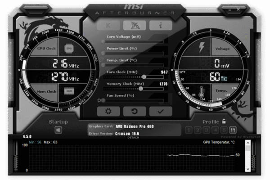Screen dimensions: 270x180
Task: Close the Afterburner window
Action: click(x=238, y=9)
